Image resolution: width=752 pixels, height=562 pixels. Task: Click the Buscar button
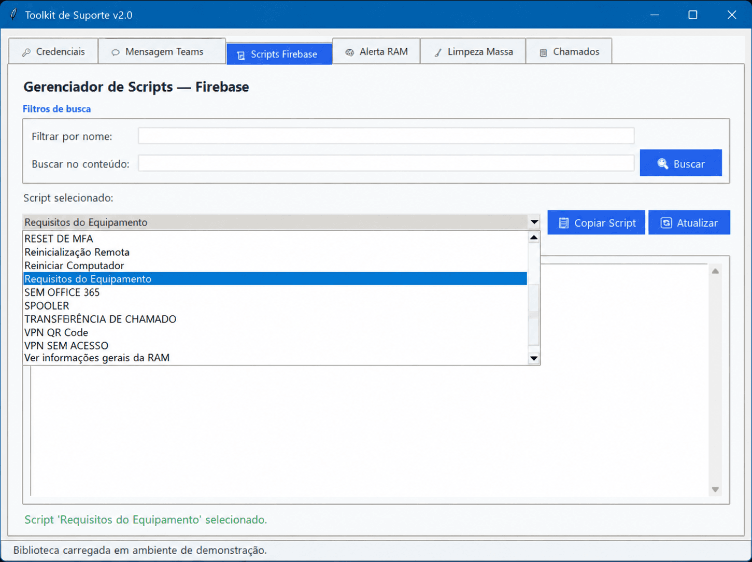(680, 163)
